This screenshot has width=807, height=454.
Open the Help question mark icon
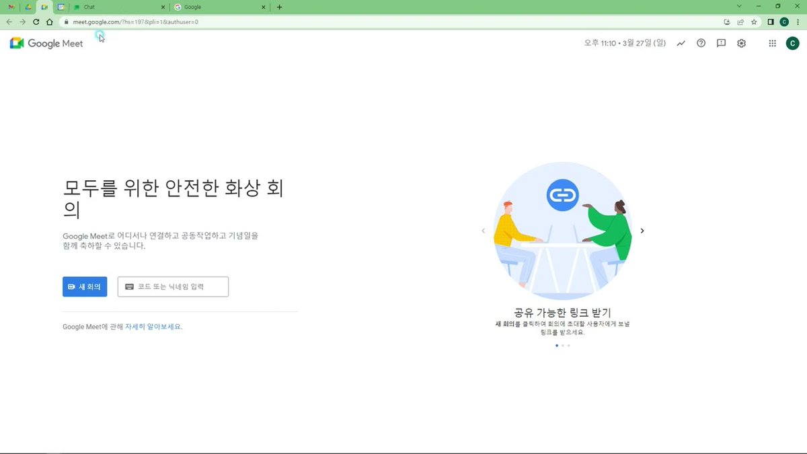[701, 43]
